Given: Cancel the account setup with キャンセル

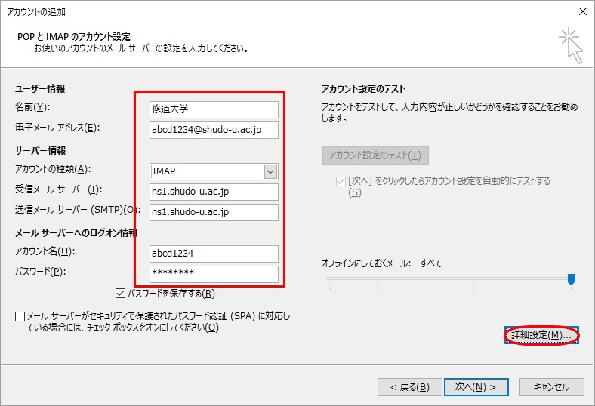Looking at the screenshot, I should (551, 387).
